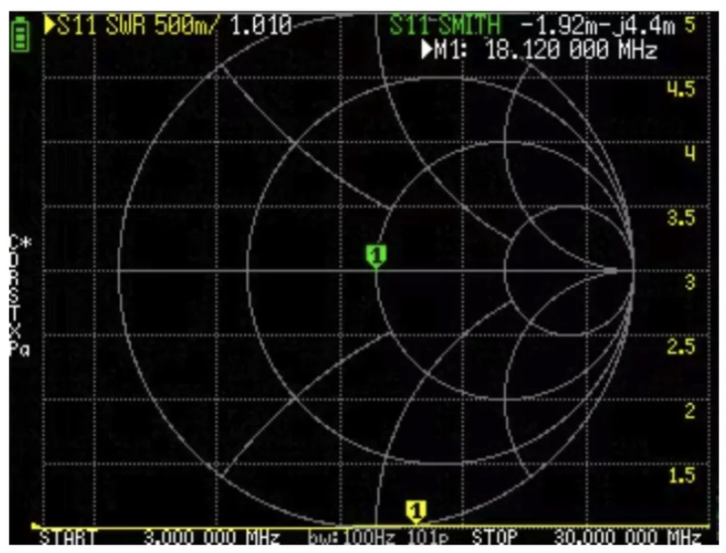The image size is (726, 553).
Task: Tap the C* calibration status indicator
Action: pyautogui.click(x=20, y=242)
